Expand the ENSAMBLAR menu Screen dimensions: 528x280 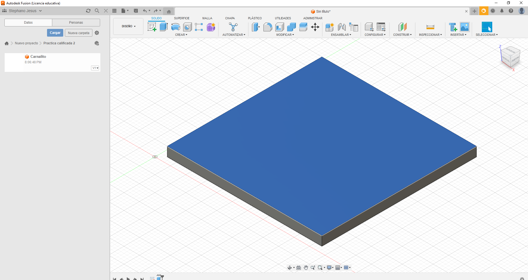coord(341,35)
